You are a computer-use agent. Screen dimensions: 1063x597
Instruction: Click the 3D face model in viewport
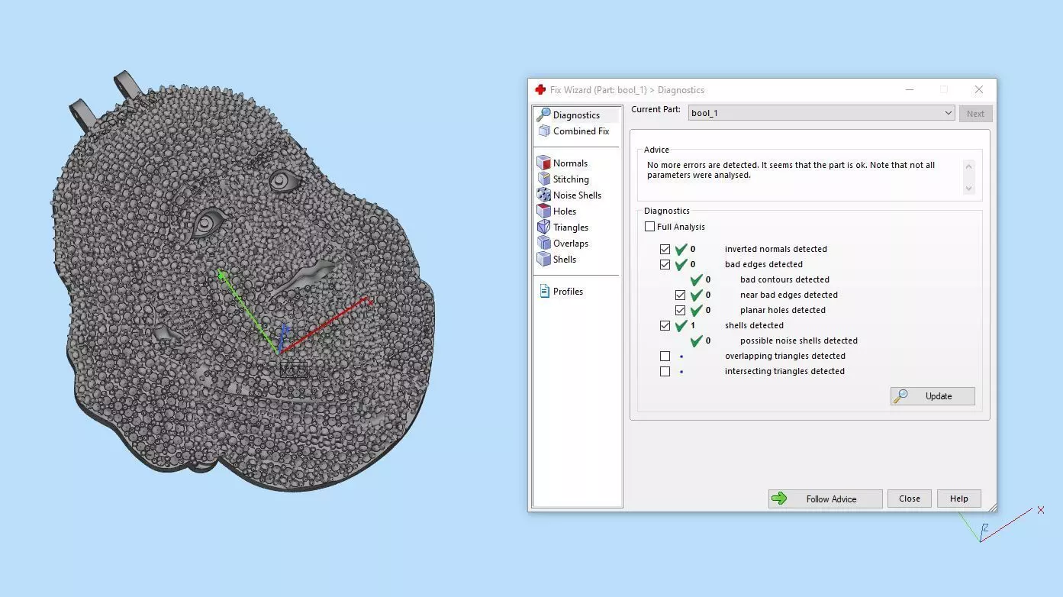point(243,282)
